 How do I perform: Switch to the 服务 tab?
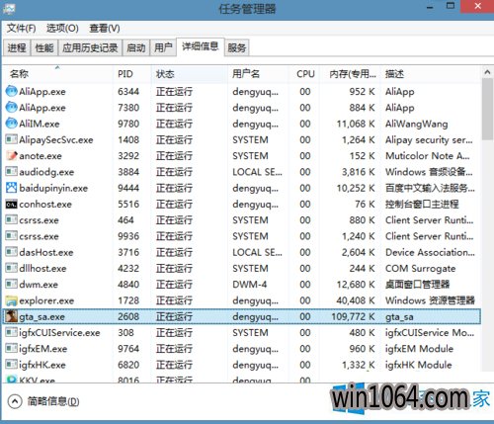coord(237,48)
